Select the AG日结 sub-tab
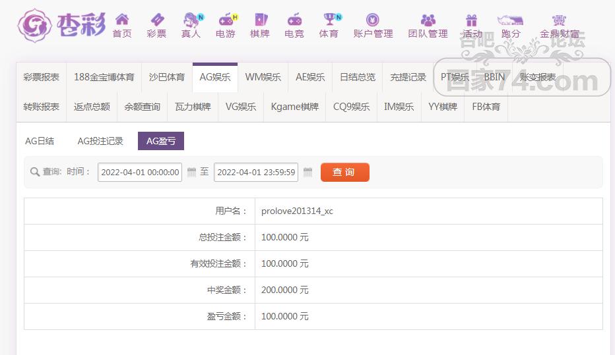This screenshot has height=355, width=615. point(40,141)
